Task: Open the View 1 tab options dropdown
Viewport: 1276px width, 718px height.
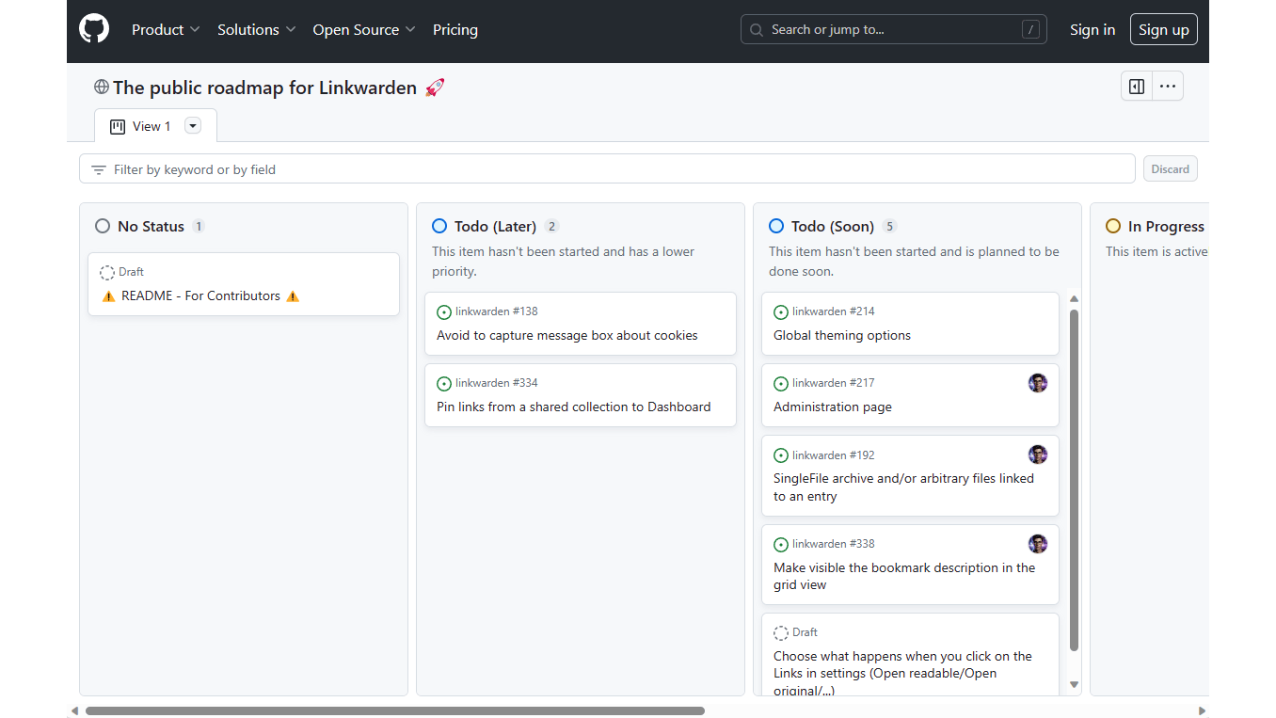Action: 193,126
